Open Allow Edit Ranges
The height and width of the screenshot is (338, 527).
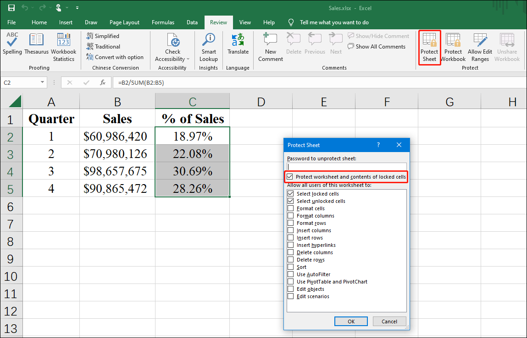(480, 47)
